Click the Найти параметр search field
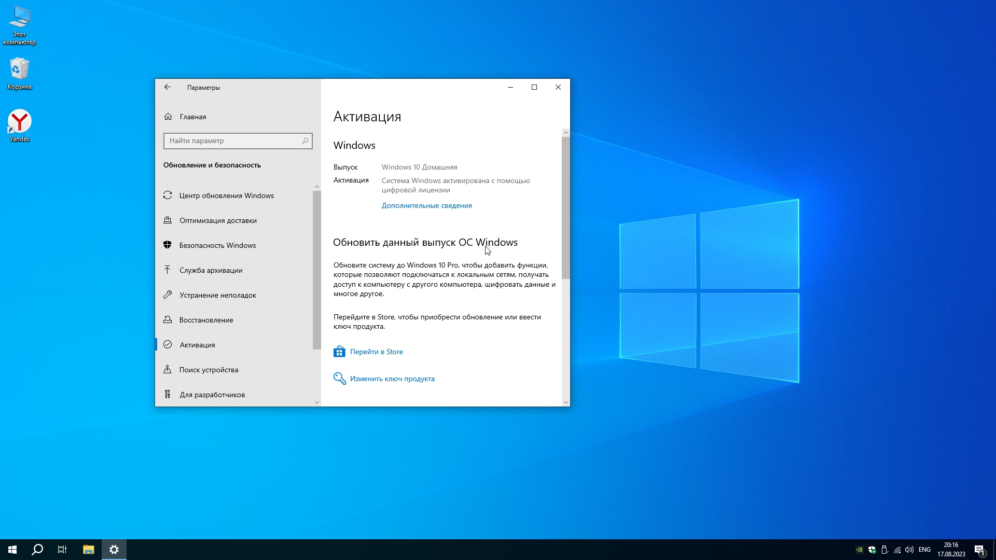 pos(233,141)
